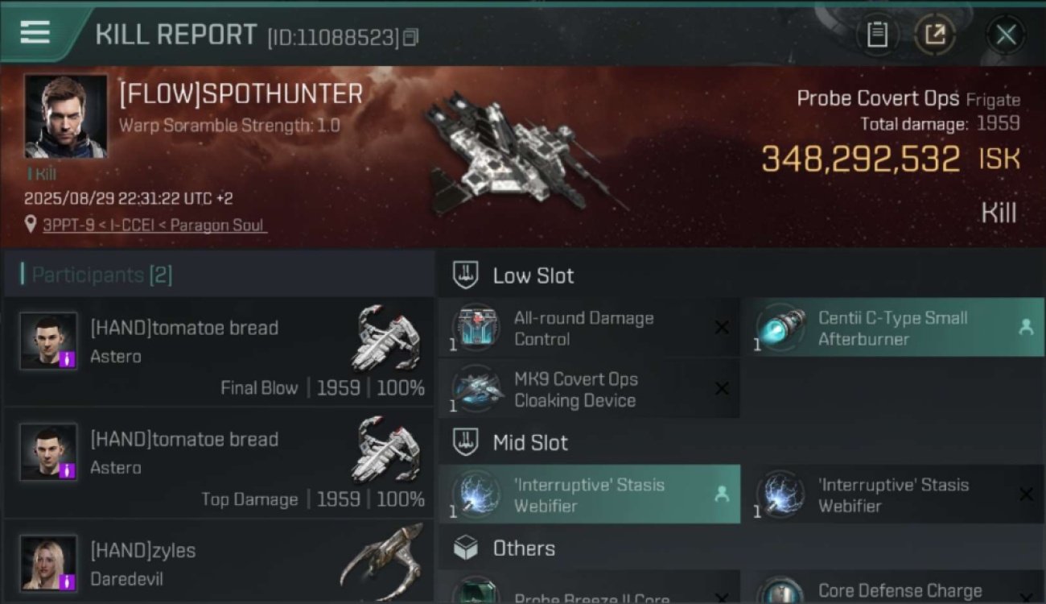Open the 3PPT-9 system location link
This screenshot has height=604, width=1046.
click(154, 225)
